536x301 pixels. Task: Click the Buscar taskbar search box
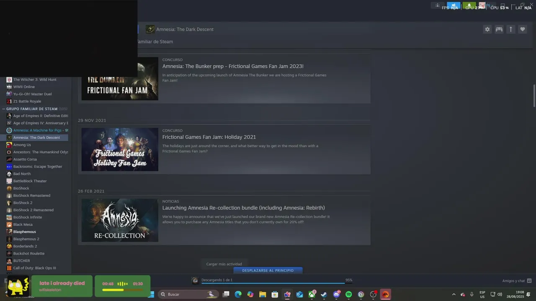click(x=189, y=294)
